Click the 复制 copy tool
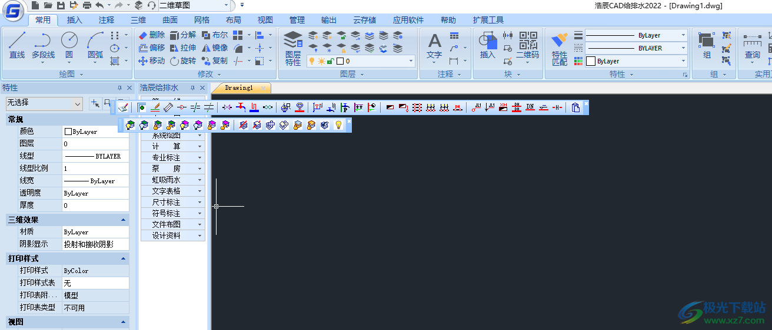The image size is (772, 330). pyautogui.click(x=215, y=61)
